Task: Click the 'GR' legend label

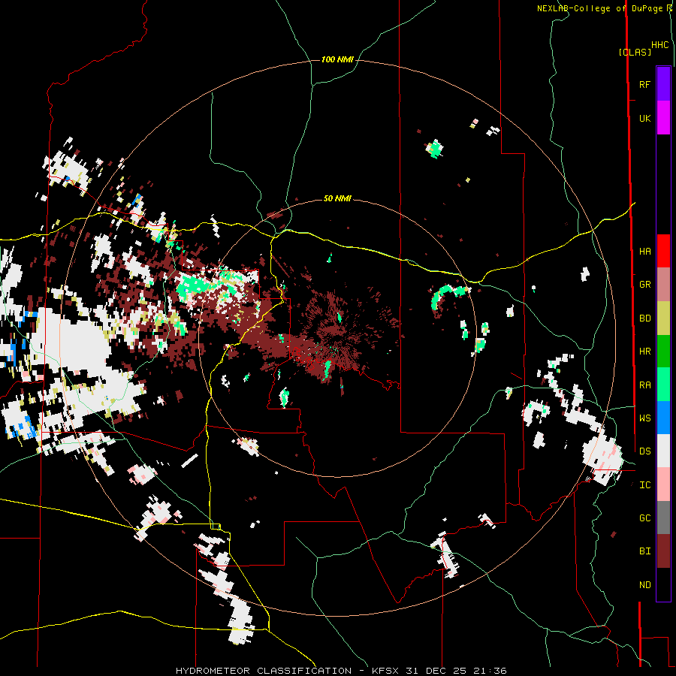Action: click(644, 285)
